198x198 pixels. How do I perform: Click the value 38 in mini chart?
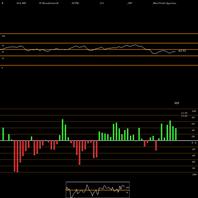click(x=128, y=188)
